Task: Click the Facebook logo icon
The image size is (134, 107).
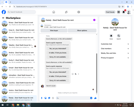Action: pyautogui.click(x=4, y=12)
